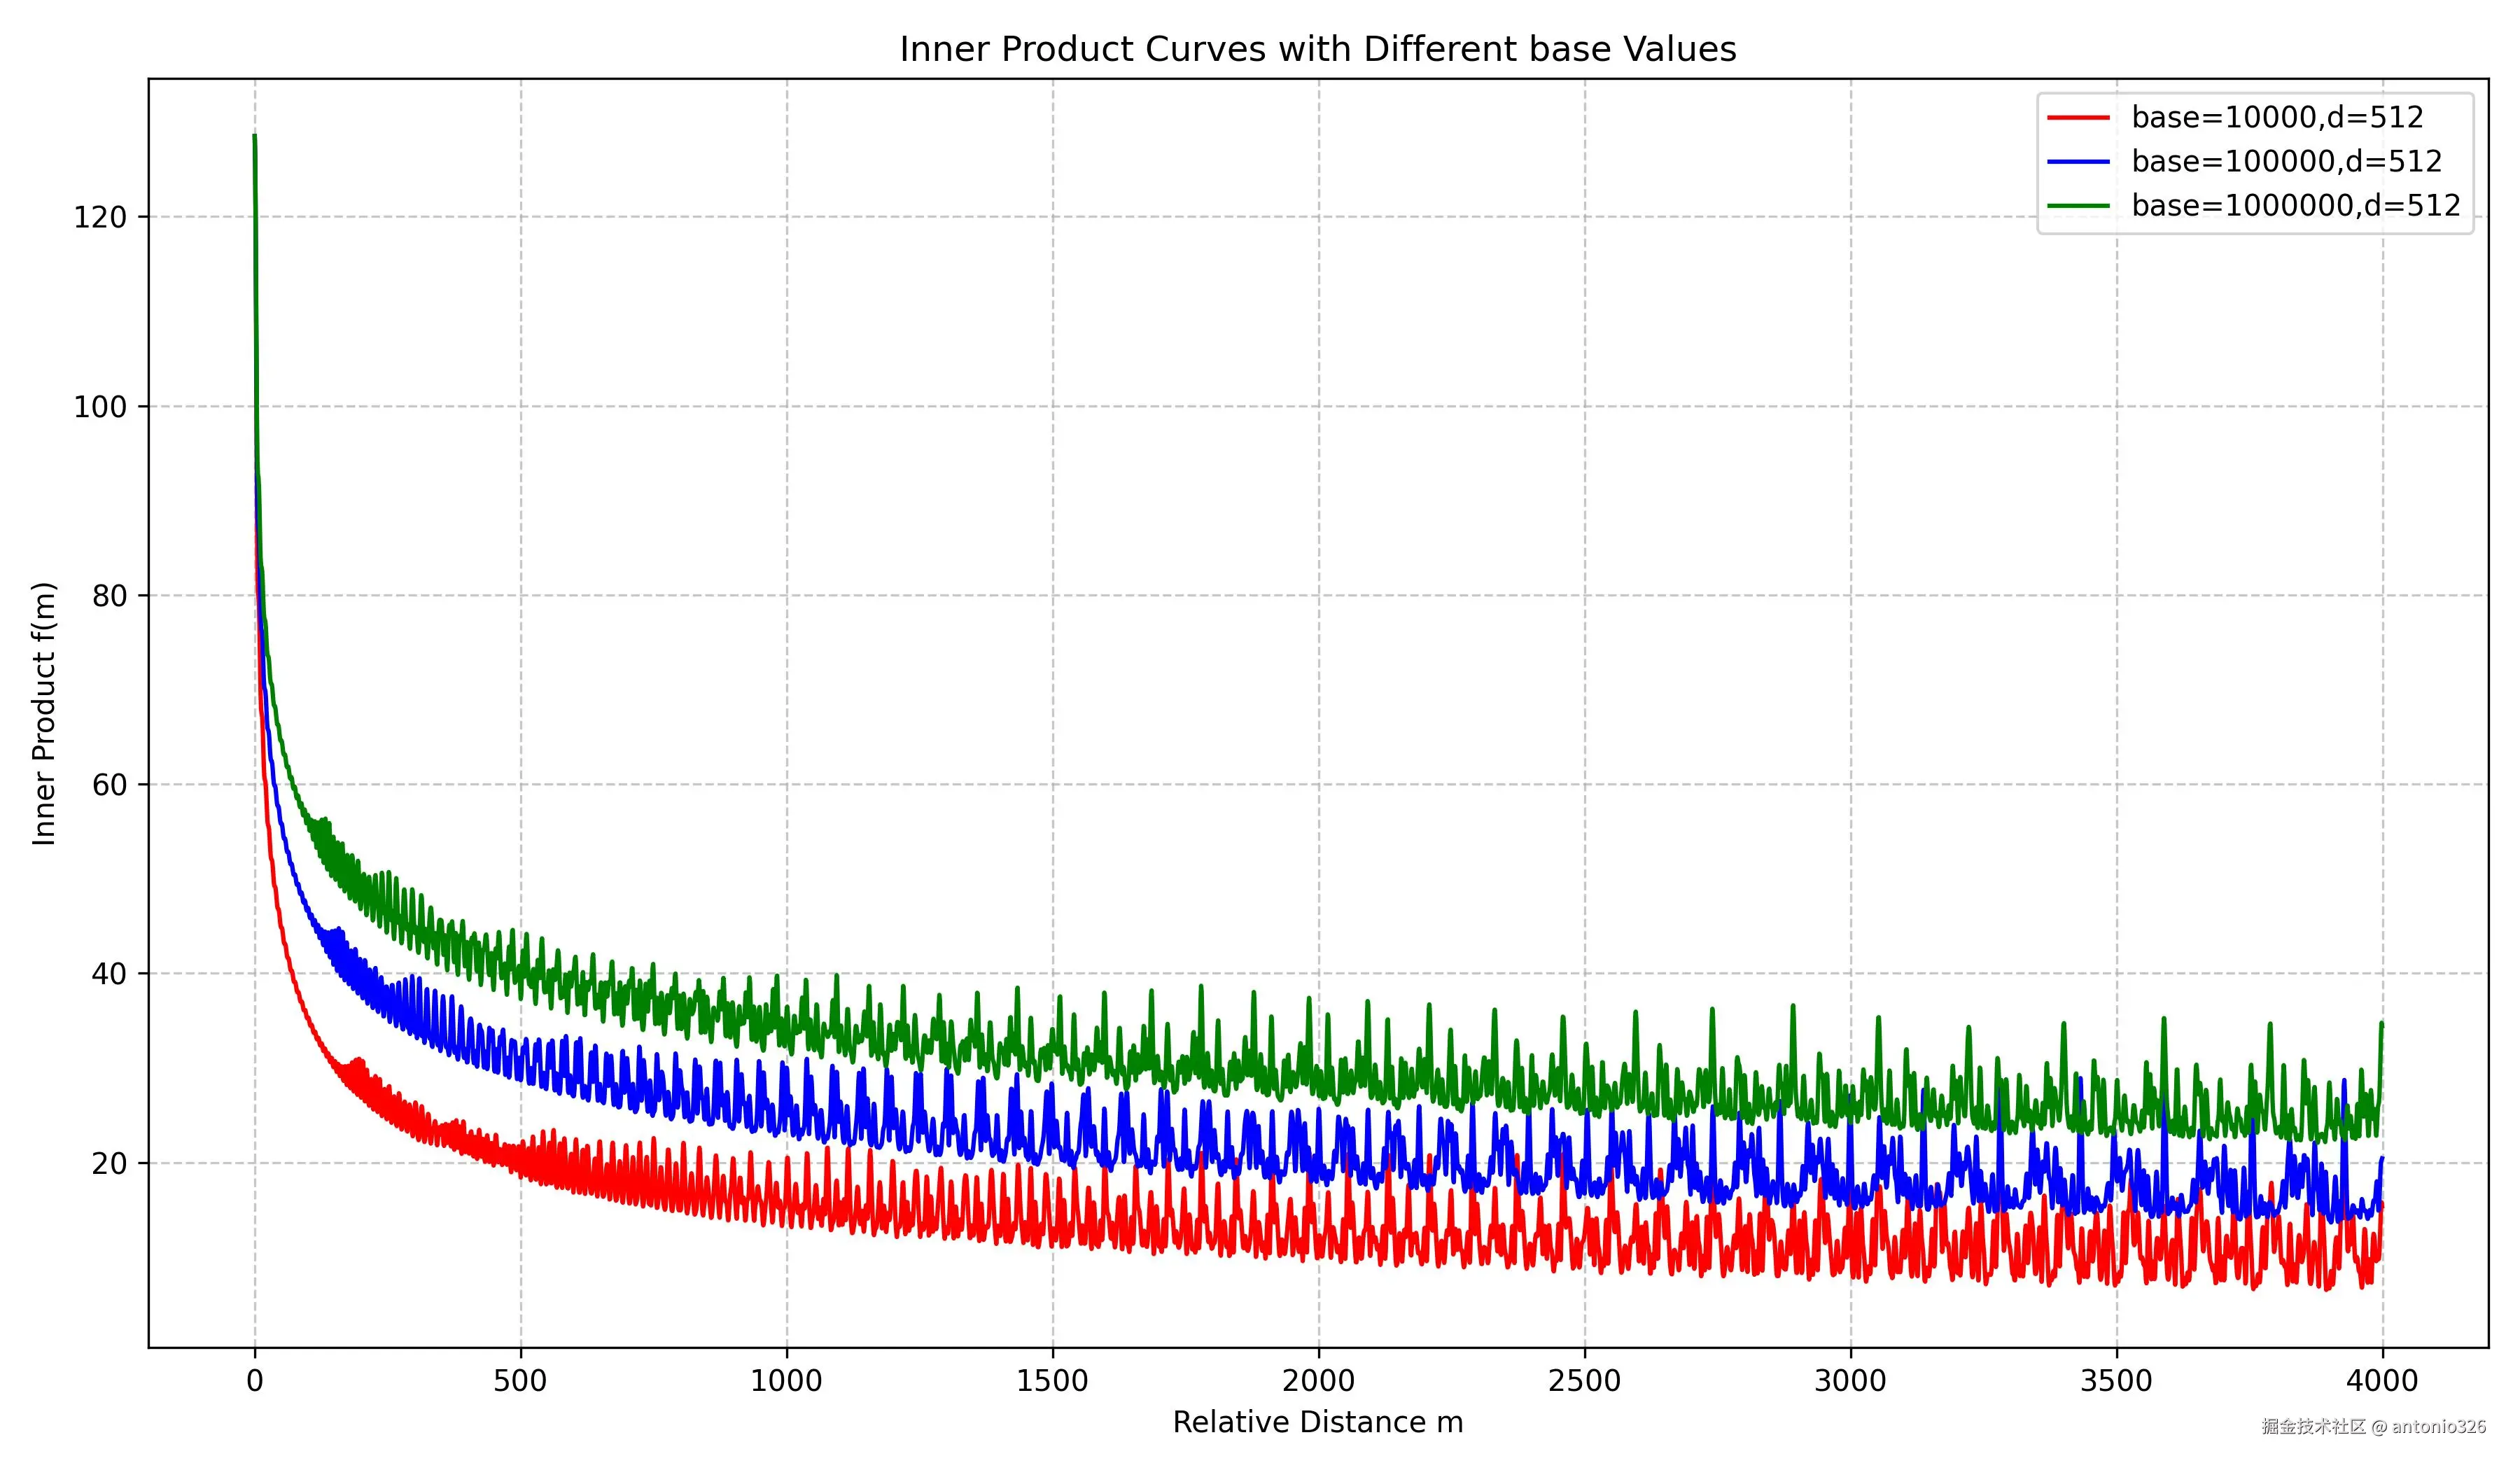Screen dimensions: 2520x1470
Task: Click y-axis tick label 60
Action: (109, 785)
